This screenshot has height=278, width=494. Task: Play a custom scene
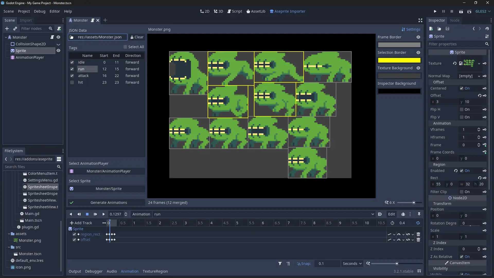469,11
